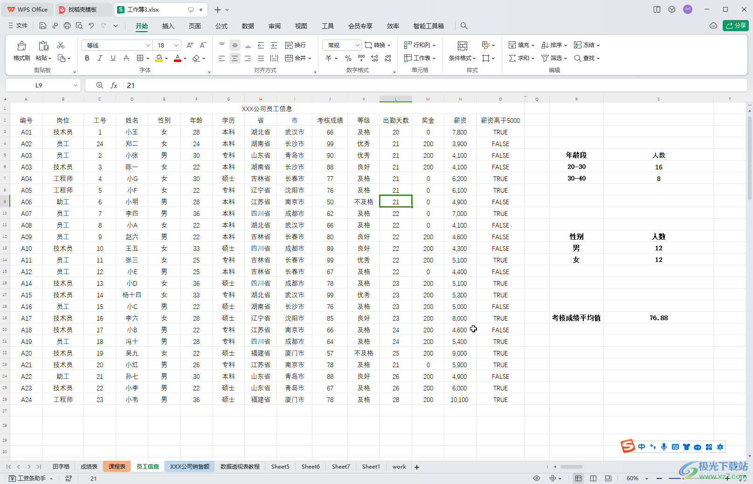Click the Save icon in quick toolbar
Viewport: 753px width, 484px height.
(x=43, y=26)
